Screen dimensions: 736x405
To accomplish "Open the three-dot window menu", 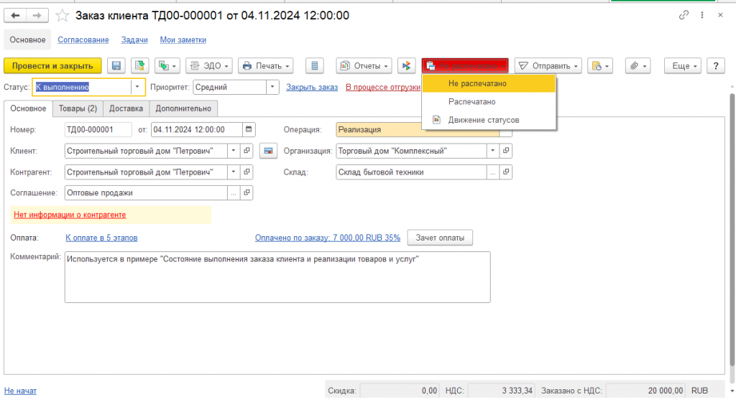I will tap(702, 15).
